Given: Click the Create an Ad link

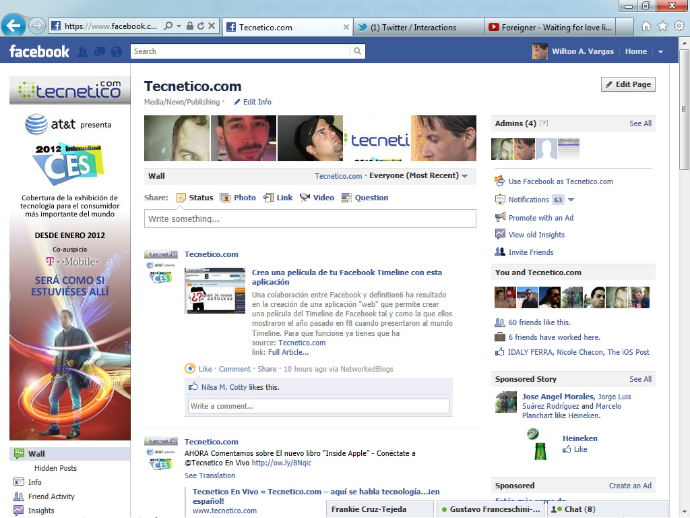Looking at the screenshot, I should (x=630, y=486).
